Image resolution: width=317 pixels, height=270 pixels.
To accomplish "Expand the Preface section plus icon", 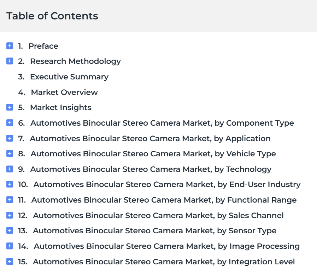I will pos(10,46).
